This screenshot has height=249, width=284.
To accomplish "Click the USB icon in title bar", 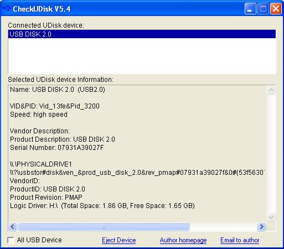I will click(6, 8).
